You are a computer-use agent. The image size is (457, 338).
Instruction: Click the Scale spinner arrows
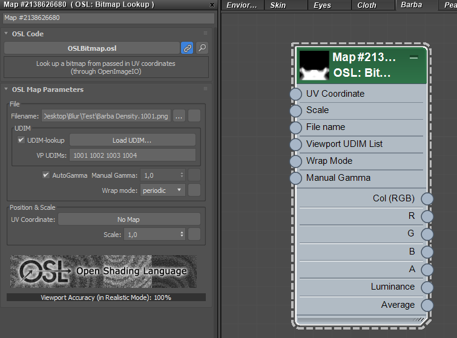[182, 235]
